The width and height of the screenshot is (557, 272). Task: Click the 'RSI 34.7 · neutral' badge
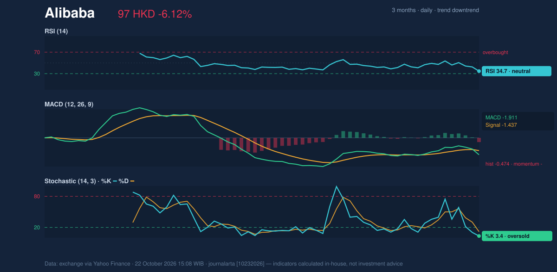point(517,71)
